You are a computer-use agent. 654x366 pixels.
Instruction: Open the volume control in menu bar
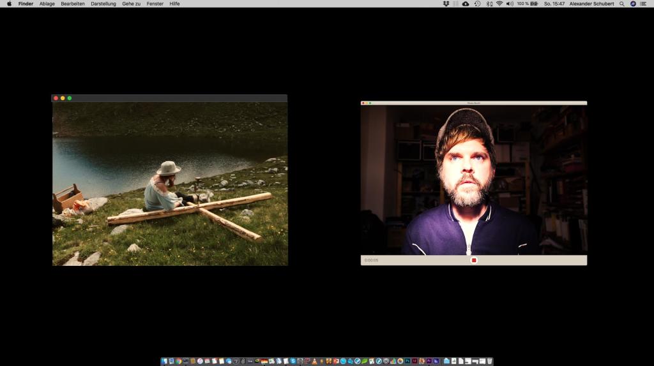510,4
